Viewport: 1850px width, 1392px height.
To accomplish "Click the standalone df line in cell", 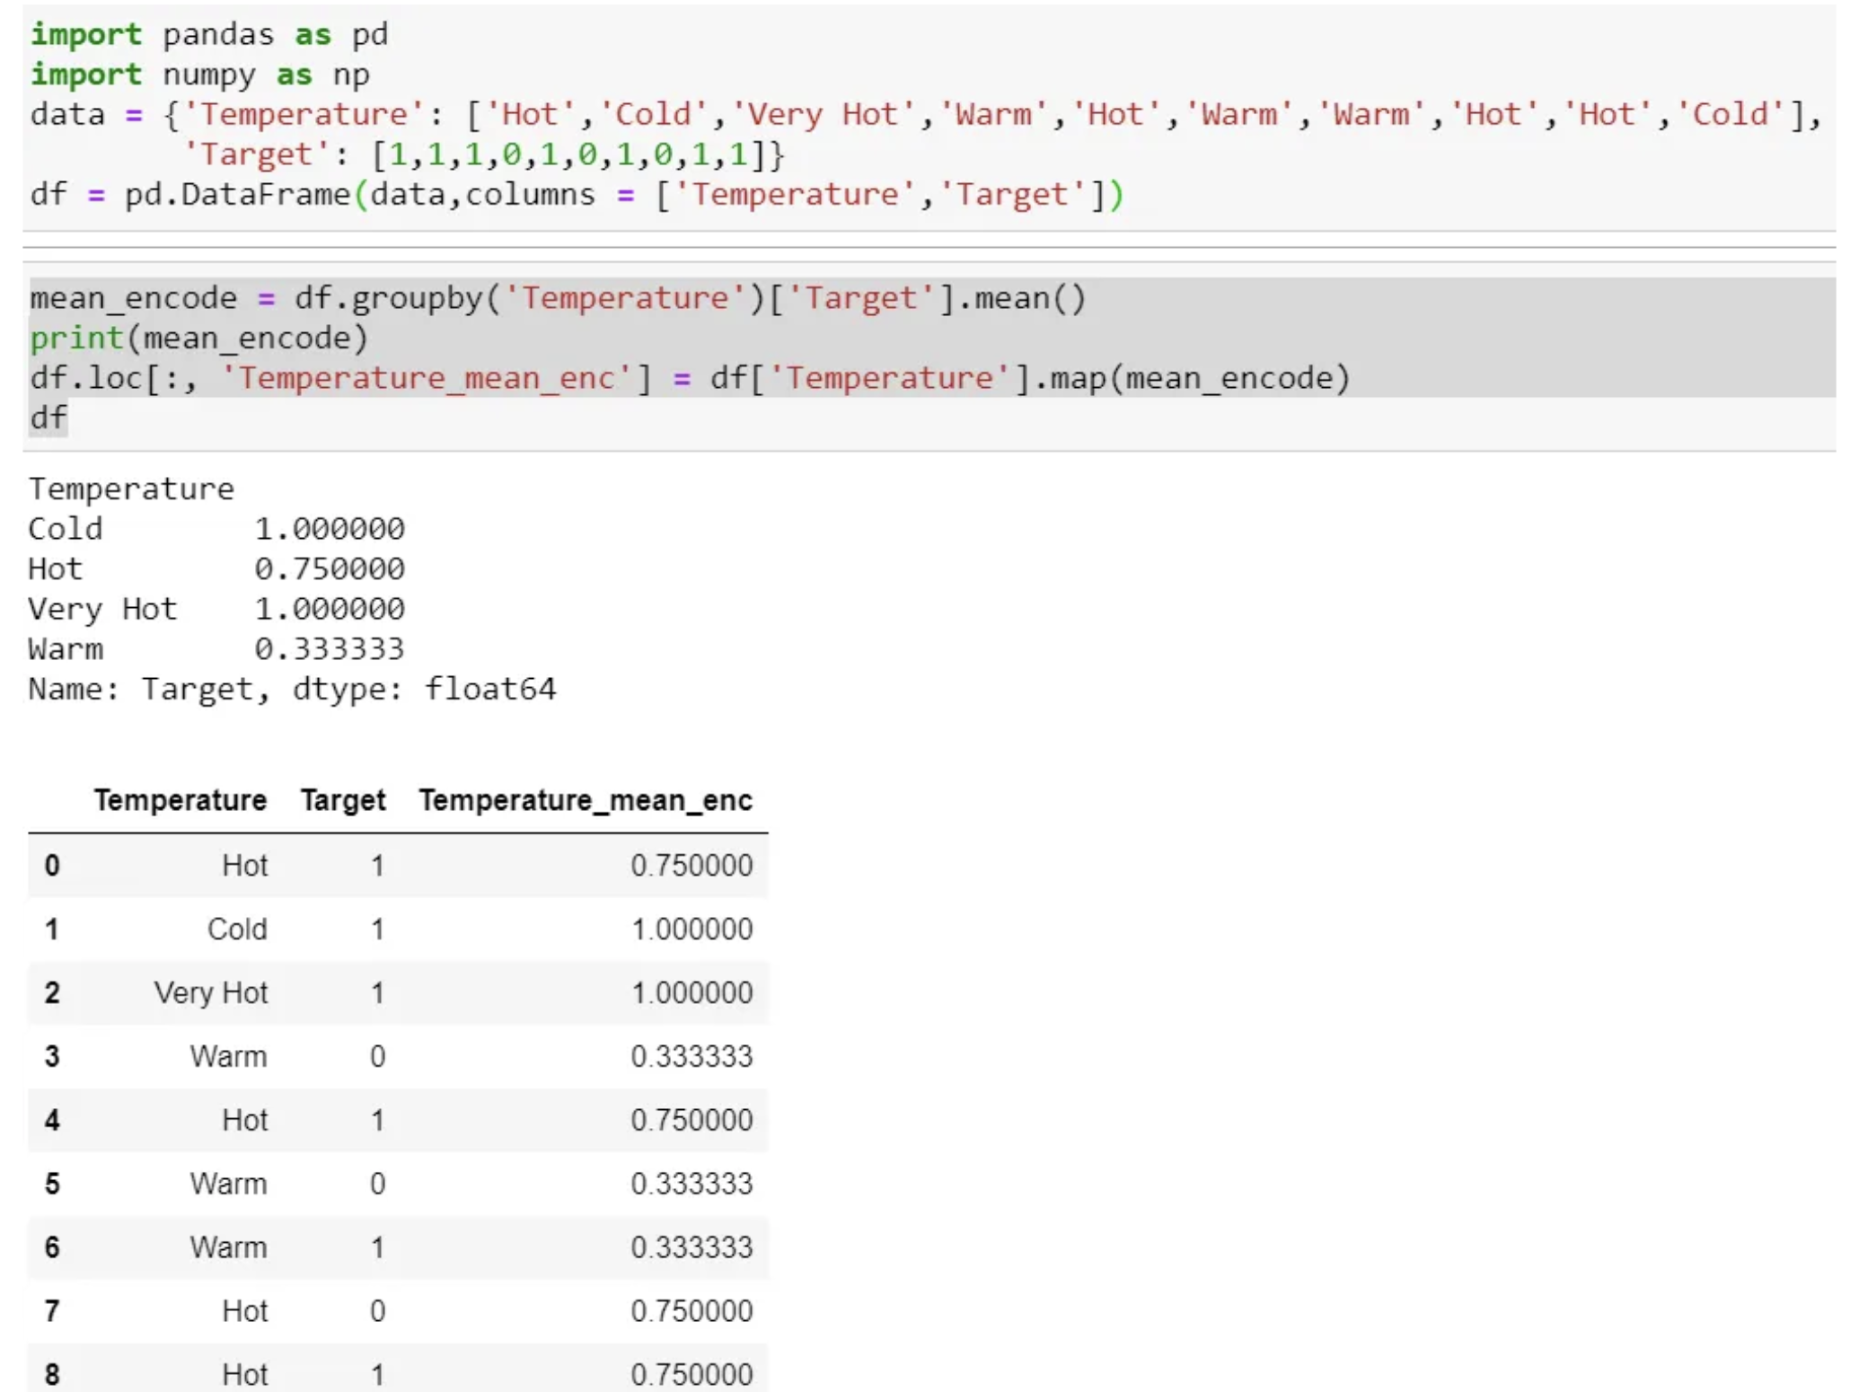I will [x=48, y=418].
